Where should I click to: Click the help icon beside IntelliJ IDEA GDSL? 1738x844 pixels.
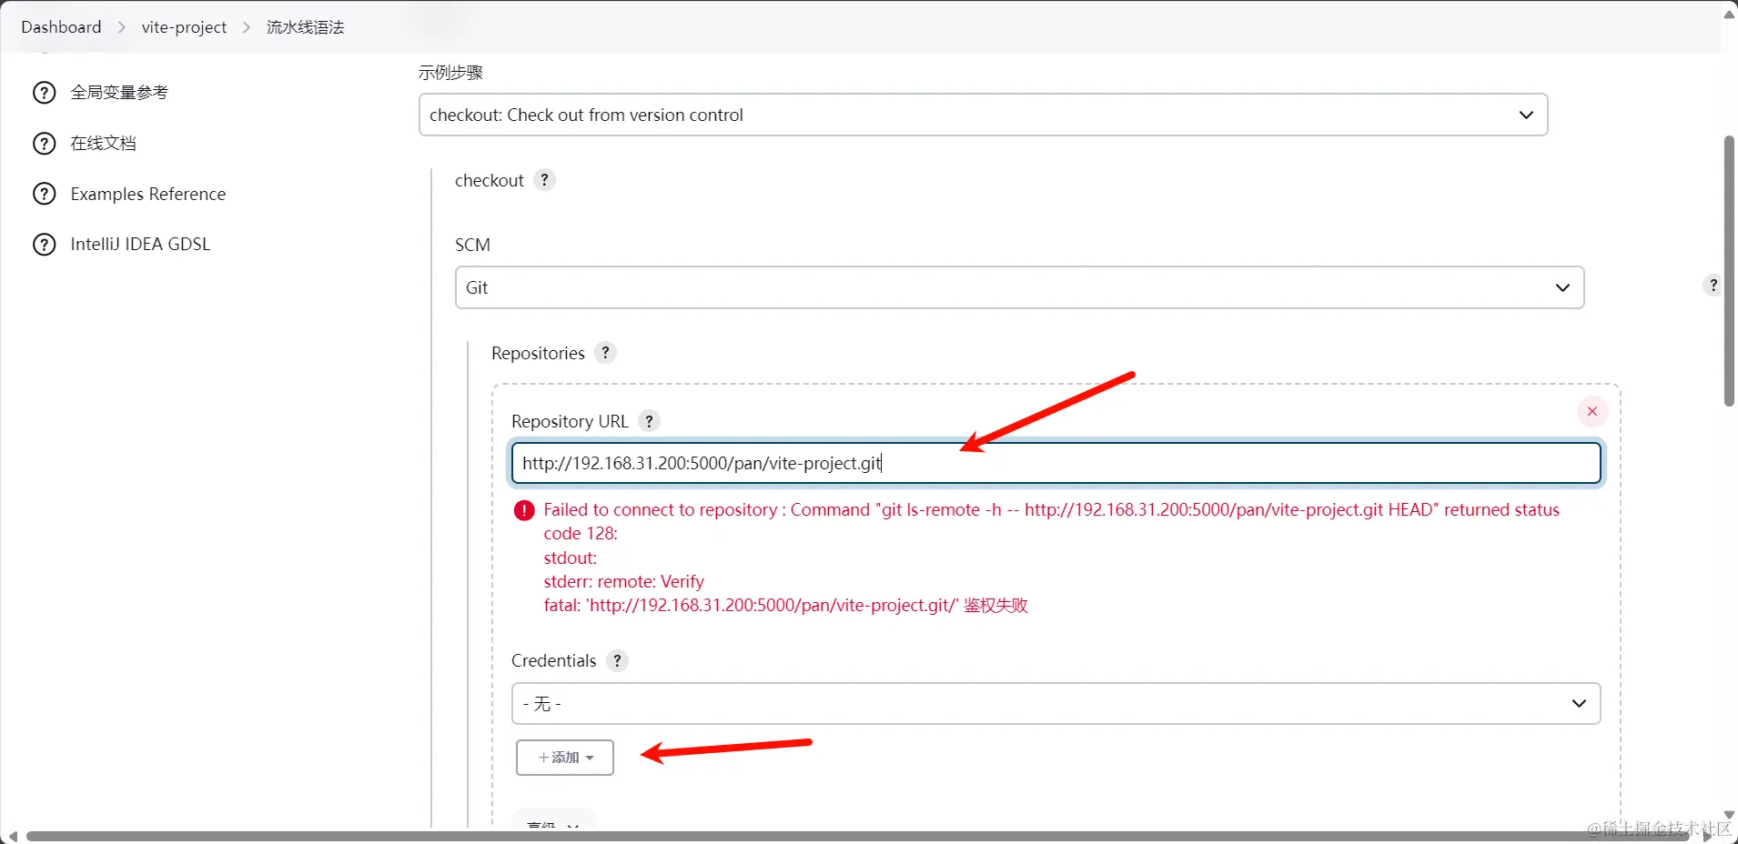click(44, 245)
